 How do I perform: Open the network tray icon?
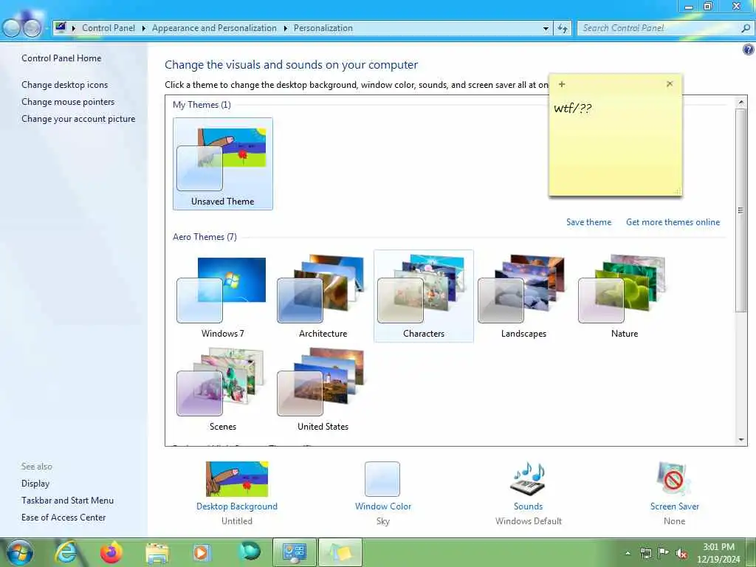click(x=646, y=553)
